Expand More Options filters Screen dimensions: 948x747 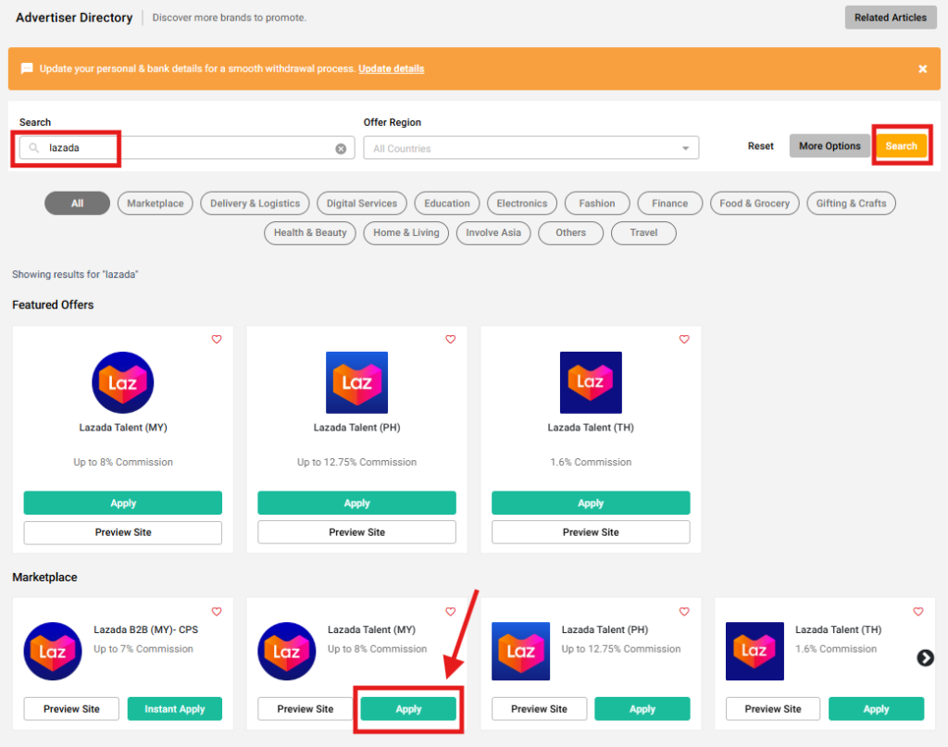[829, 146]
